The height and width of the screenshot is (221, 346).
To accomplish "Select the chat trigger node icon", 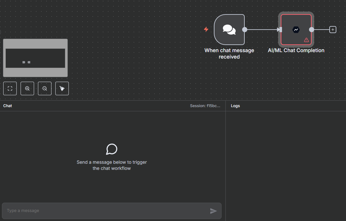I will pyautogui.click(x=229, y=30).
